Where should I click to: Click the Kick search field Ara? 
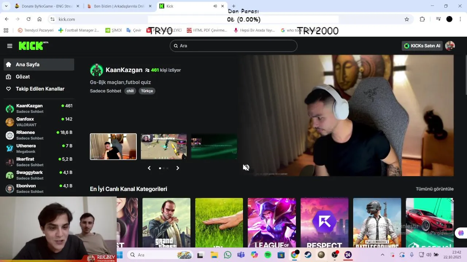coord(233,46)
